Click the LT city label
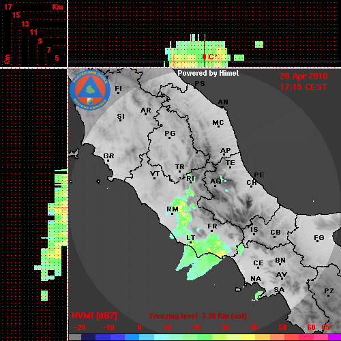Screen dimensions: 341x341 (190, 238)
